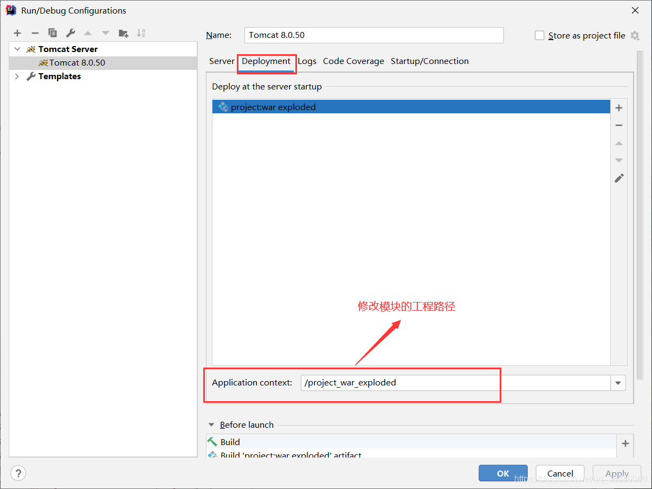Select the Deployment tab

click(266, 61)
